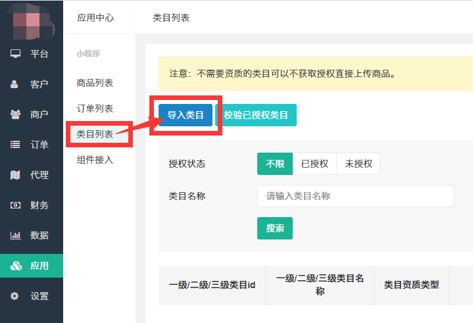This screenshot has width=473, height=323.
Task: Click the 类目名称 field label
Action: tap(187, 196)
